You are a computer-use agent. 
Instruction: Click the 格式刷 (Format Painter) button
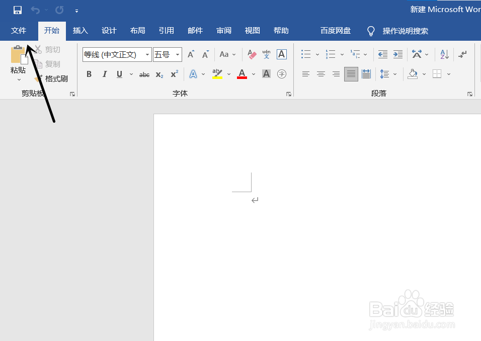(x=51, y=79)
